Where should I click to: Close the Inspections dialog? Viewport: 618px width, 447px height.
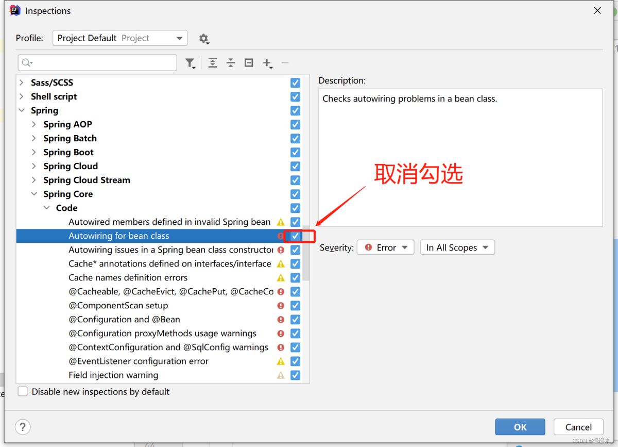click(x=597, y=11)
